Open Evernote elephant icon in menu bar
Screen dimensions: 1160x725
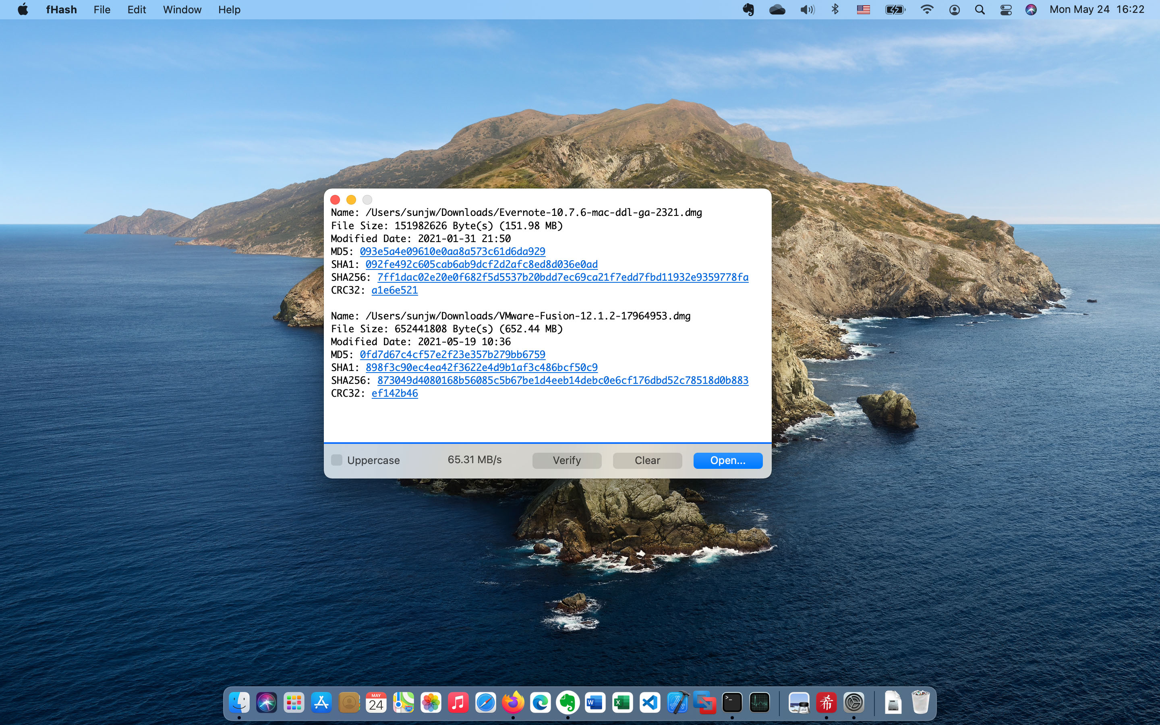(748, 10)
